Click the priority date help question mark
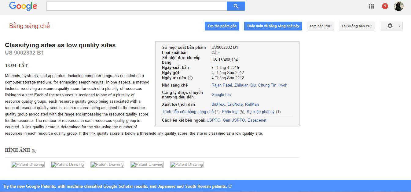 click(x=190, y=78)
